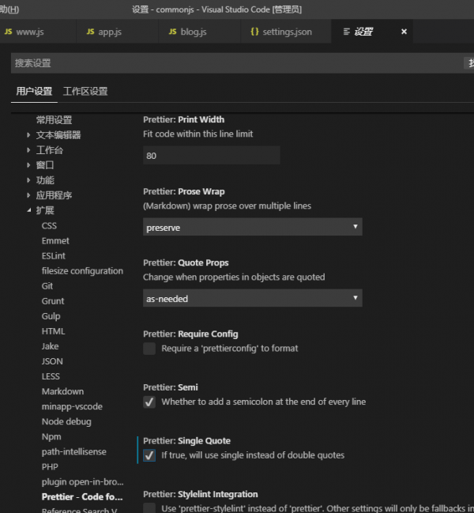Switch to the 工作区设置 tab
The image size is (474, 513).
click(85, 91)
